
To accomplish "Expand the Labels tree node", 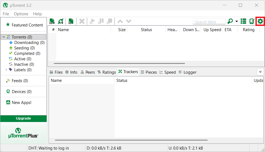I will point(6,70).
